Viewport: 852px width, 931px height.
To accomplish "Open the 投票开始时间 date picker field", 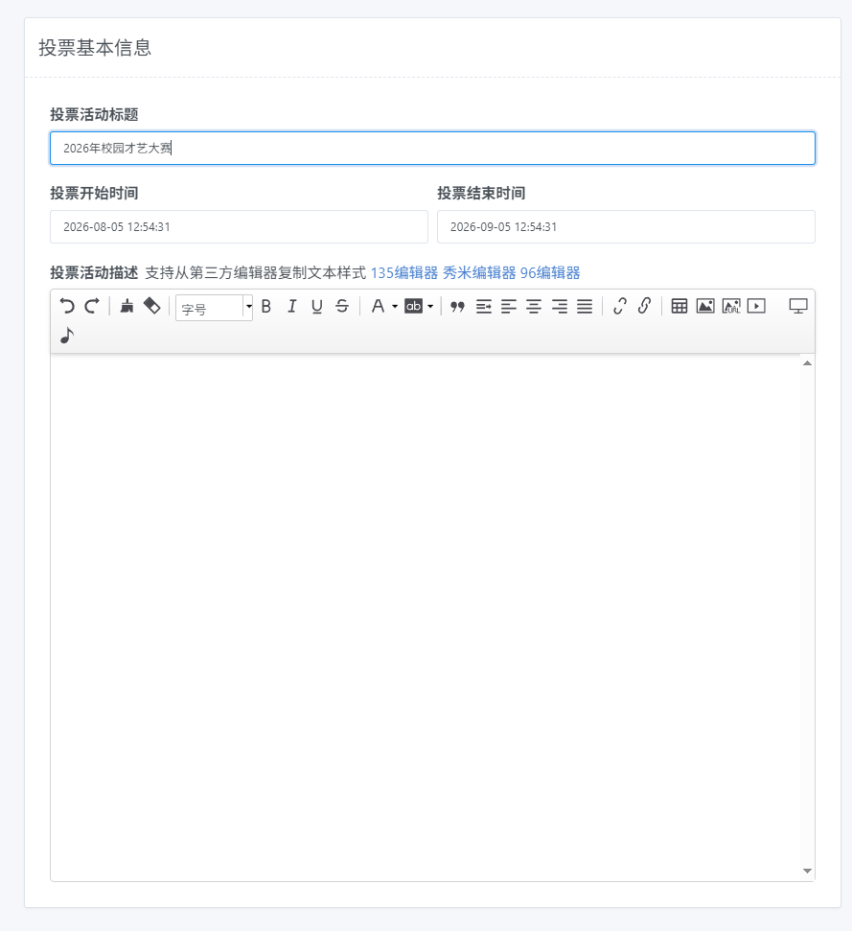I will coord(239,227).
